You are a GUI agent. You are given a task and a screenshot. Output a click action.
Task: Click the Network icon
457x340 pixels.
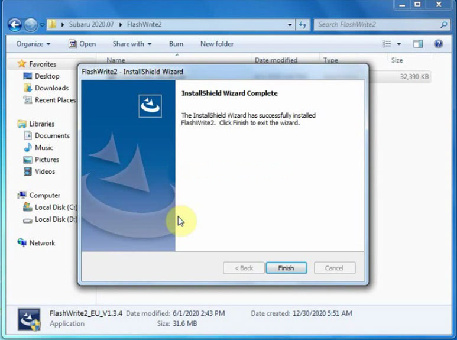pos(22,242)
